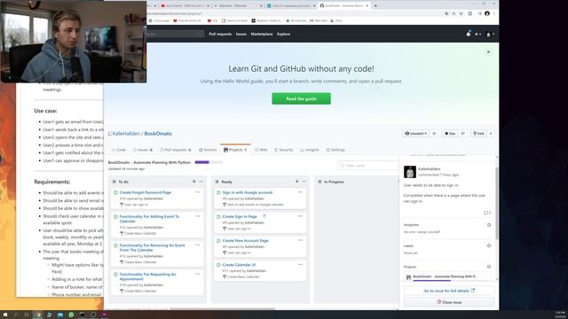Open Functionality For Requesting An Appointment card
568x319 pixels.
(x=148, y=276)
